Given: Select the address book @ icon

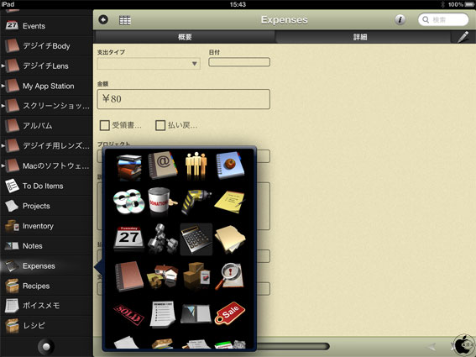Looking at the screenshot, I should tap(163, 165).
